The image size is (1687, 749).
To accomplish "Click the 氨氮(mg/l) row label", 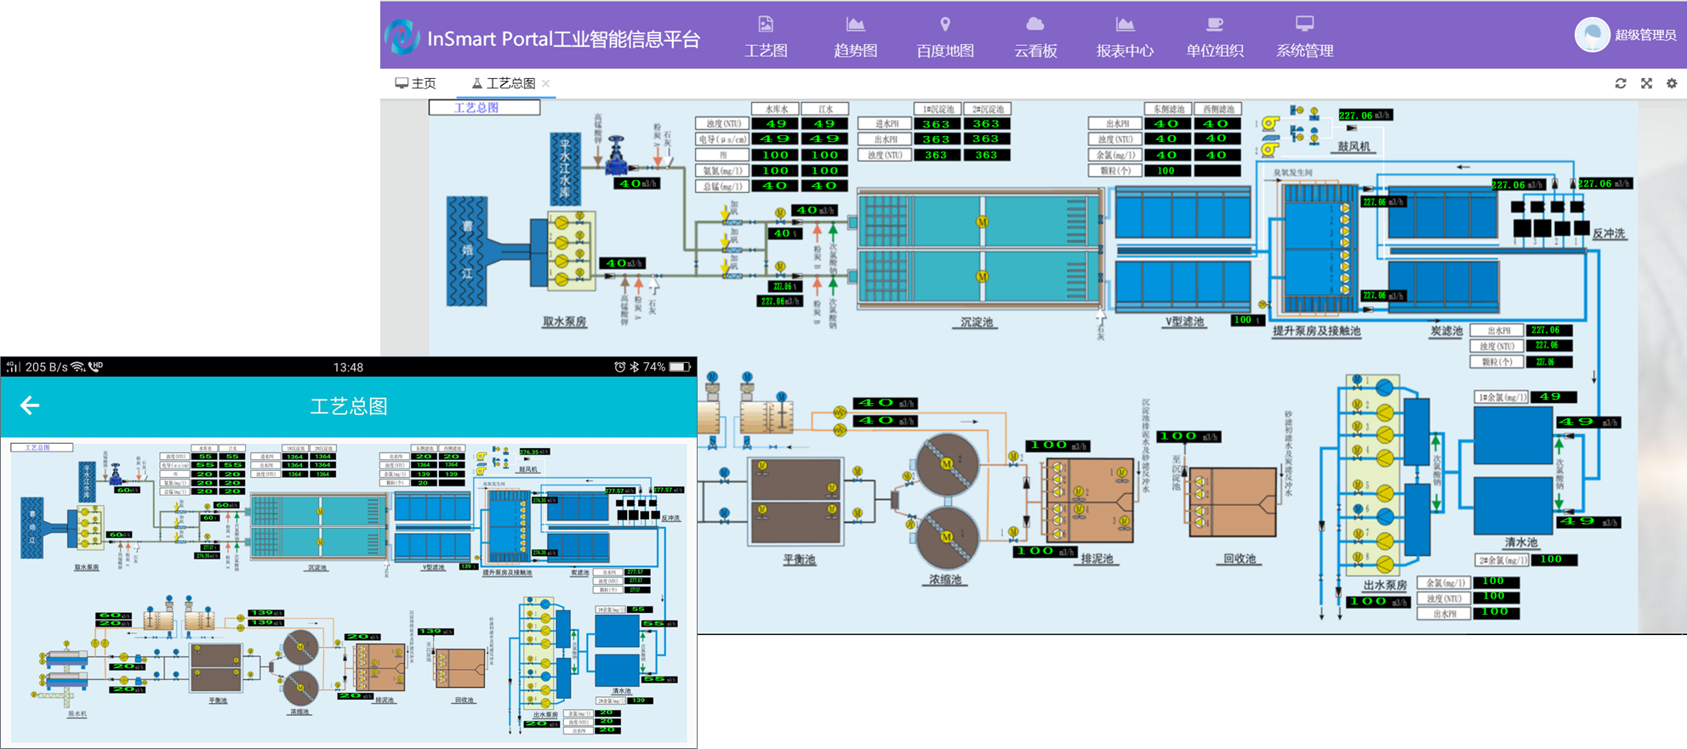I will pyautogui.click(x=721, y=171).
